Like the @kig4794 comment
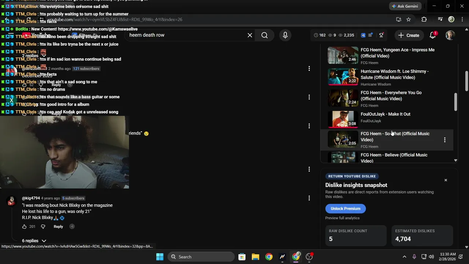The height and width of the screenshot is (264, 469). point(24,227)
